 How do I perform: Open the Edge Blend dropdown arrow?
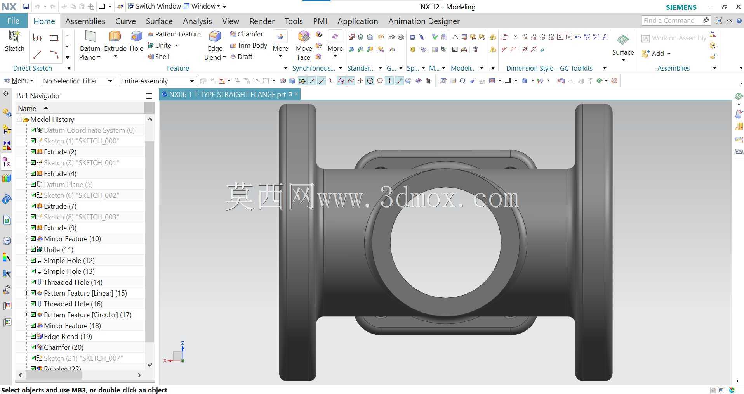tap(224, 57)
